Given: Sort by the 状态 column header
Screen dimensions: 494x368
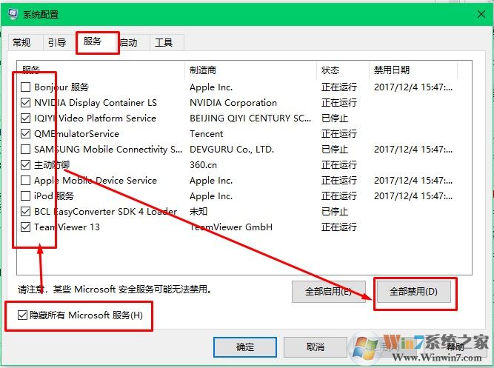Looking at the screenshot, I should 343,70.
